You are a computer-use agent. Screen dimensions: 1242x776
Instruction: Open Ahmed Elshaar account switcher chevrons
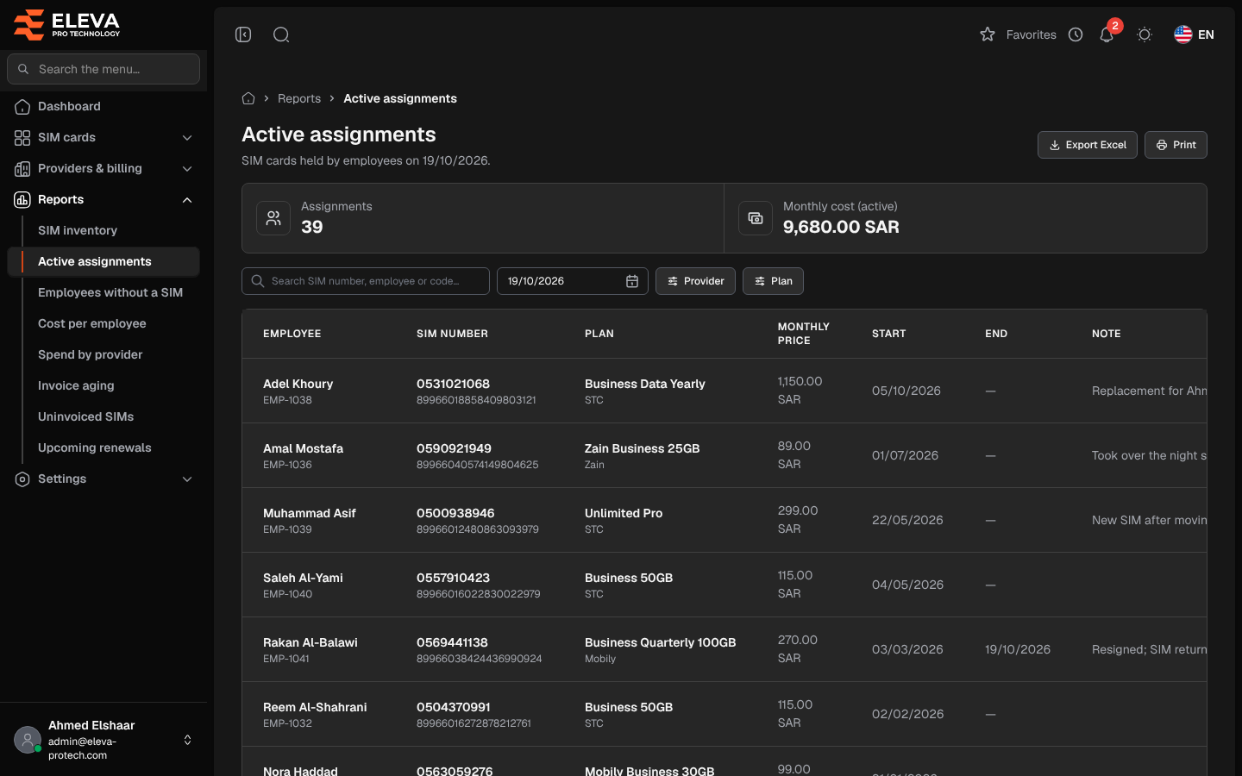click(x=187, y=740)
